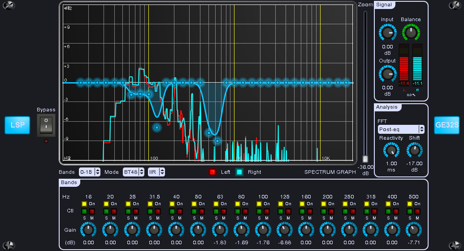The image size is (464, 251).
Task: Toggle the cyan Right channel indicator
Action: click(239, 172)
